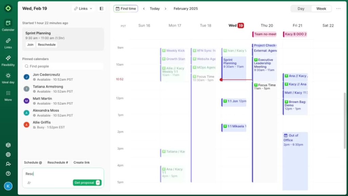Select the Thu 20 day header
348x196 pixels.
point(266,25)
